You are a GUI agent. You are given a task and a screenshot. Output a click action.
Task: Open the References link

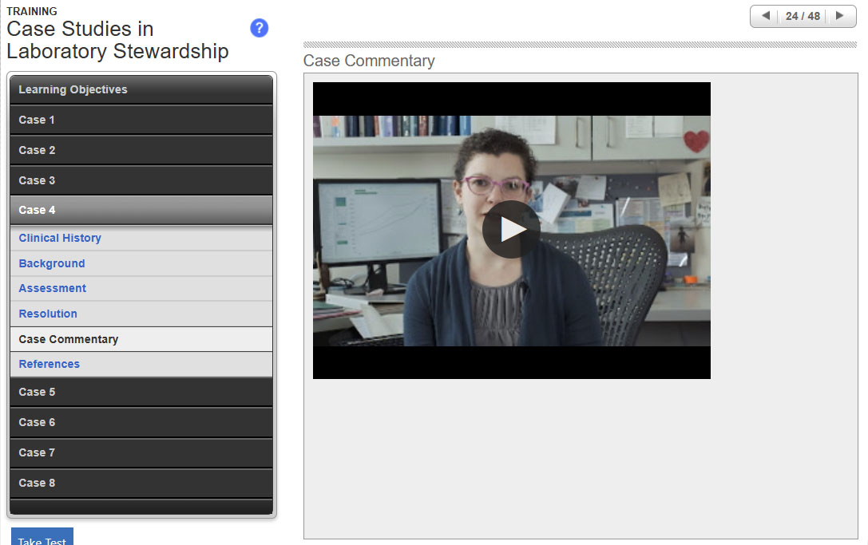50,364
